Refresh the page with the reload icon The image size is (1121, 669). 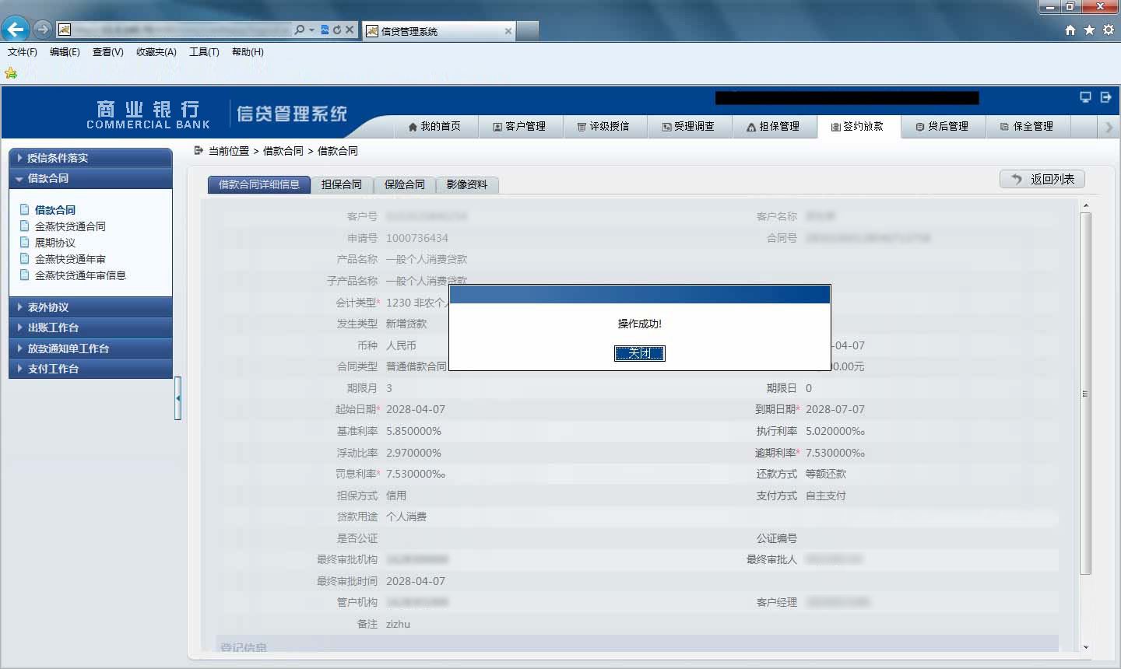pyautogui.click(x=337, y=30)
